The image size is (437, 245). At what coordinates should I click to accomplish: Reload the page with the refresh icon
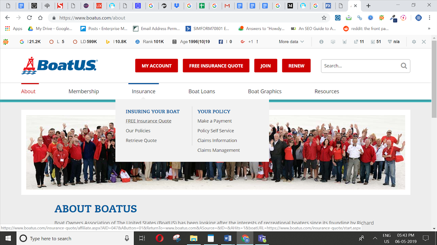coord(29,18)
